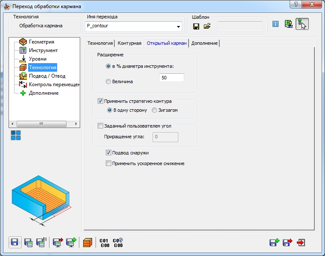Switch to the Технология tab

[100, 43]
